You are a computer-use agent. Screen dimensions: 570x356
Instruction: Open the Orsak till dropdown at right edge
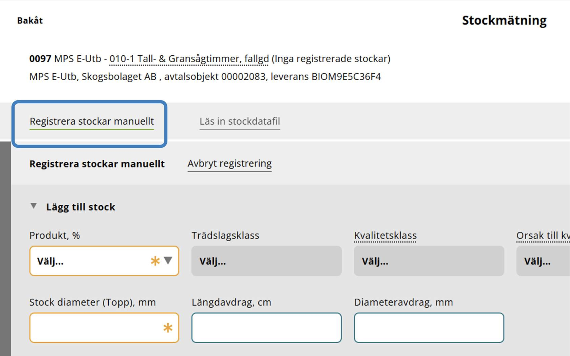click(543, 261)
